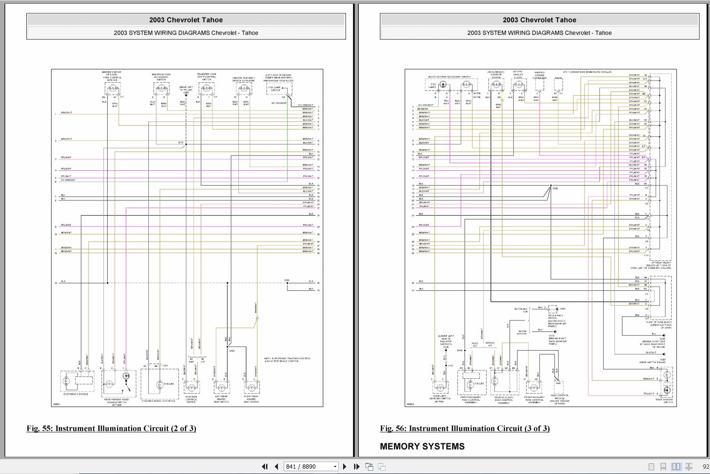Click the grayed-out next view icon
This screenshot has width=710, height=474.
[382, 466]
